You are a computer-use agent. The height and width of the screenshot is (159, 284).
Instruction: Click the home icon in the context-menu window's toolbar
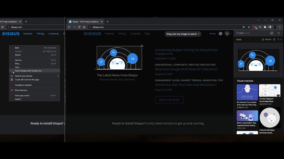point(3,27)
